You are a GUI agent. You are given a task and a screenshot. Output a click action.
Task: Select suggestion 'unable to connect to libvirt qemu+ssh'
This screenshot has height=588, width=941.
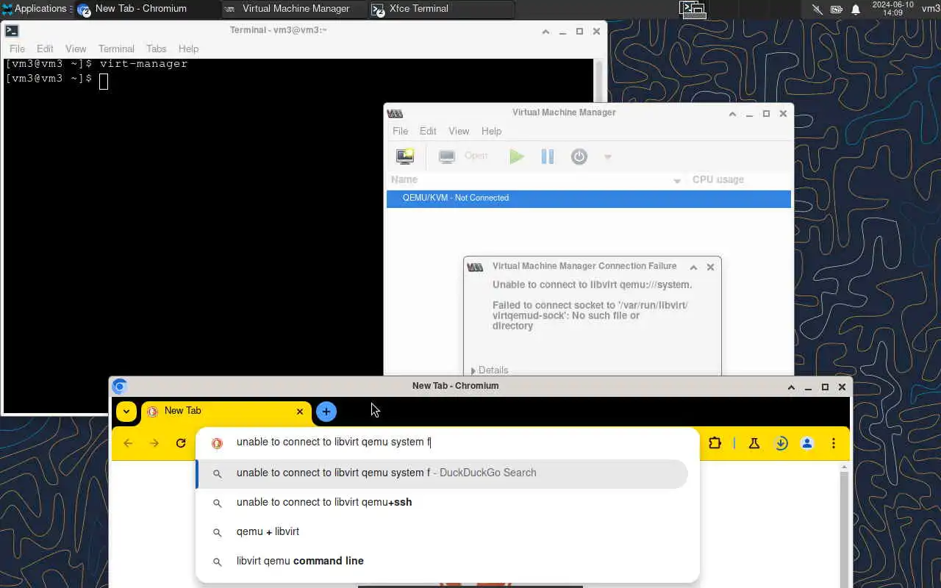pos(442,503)
